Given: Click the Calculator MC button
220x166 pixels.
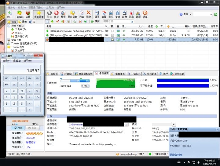Looking at the screenshot, I should [x=7, y=78].
